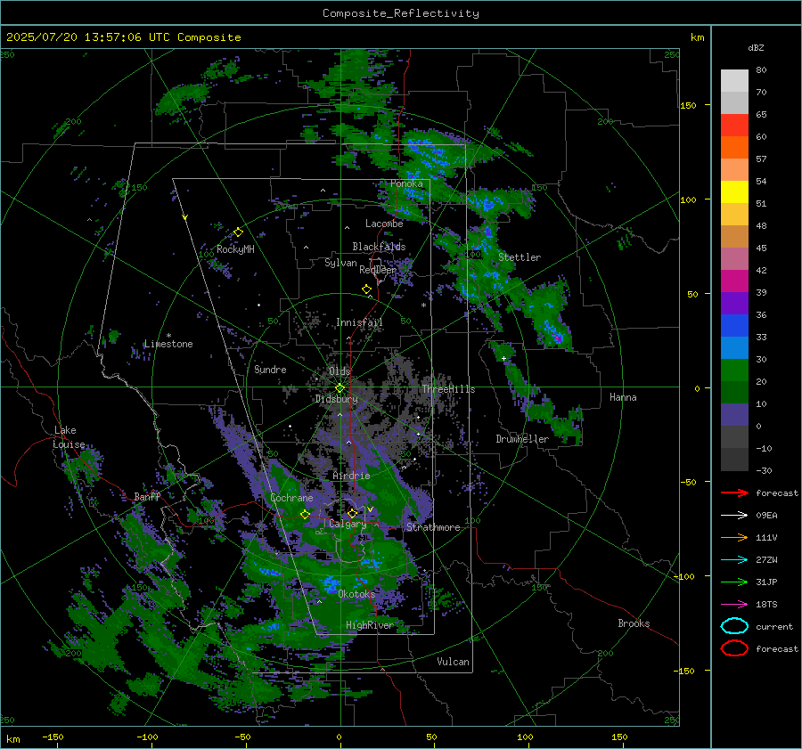
Task: Click the Hanna town label
Action: pyautogui.click(x=623, y=397)
